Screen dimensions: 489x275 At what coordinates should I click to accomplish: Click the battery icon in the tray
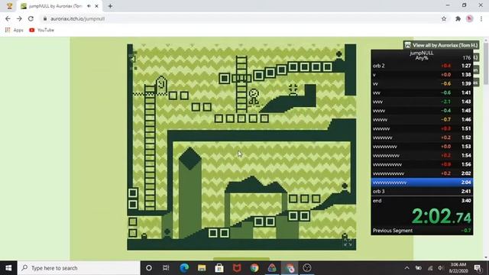[x=419, y=268]
